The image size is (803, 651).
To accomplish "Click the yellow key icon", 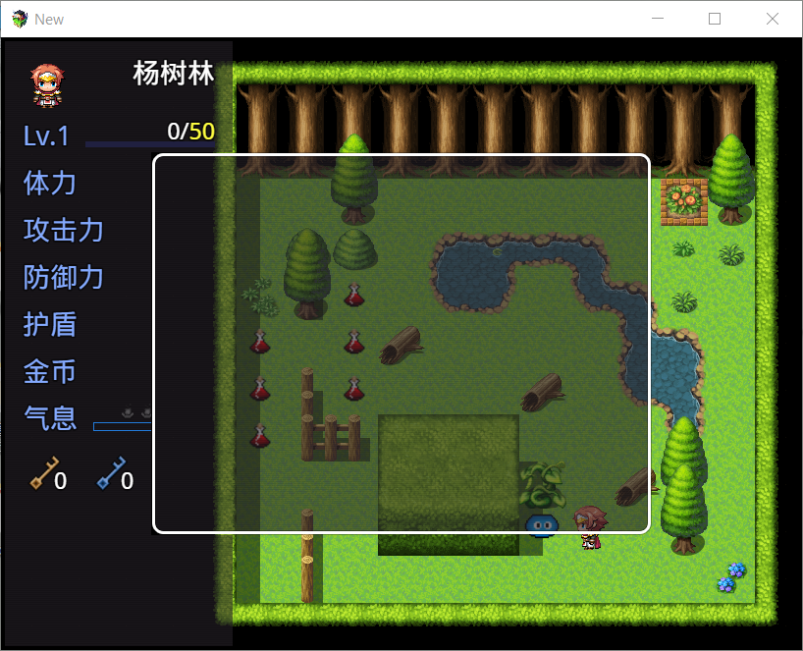I will click(44, 472).
